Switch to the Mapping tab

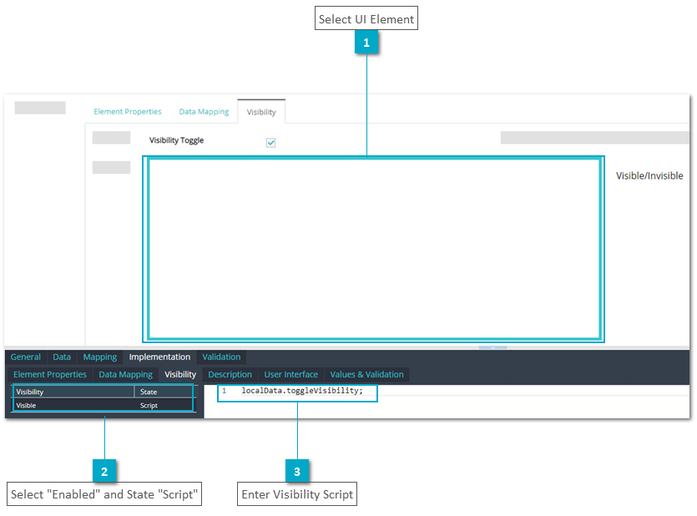click(x=100, y=357)
